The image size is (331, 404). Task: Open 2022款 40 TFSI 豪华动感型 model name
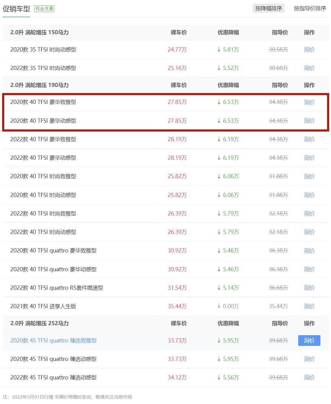(43, 158)
